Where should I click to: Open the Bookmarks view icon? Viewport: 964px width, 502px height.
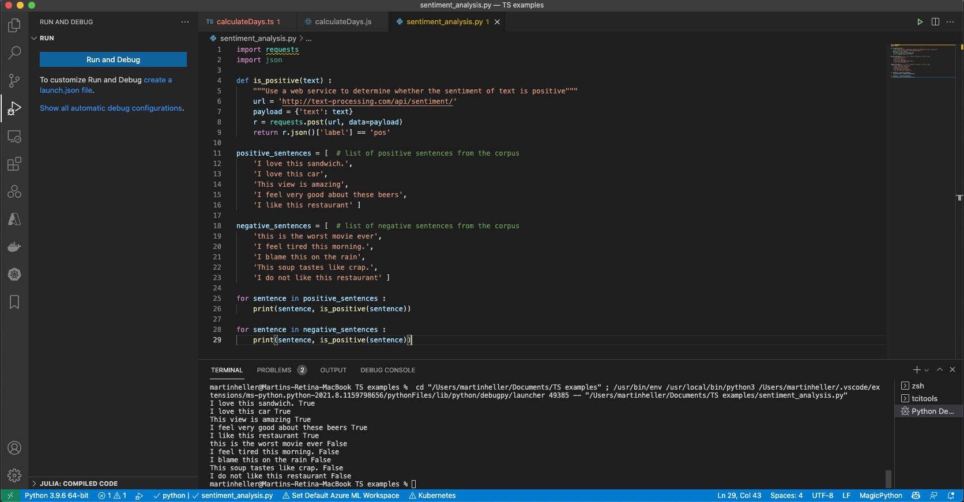click(x=14, y=302)
